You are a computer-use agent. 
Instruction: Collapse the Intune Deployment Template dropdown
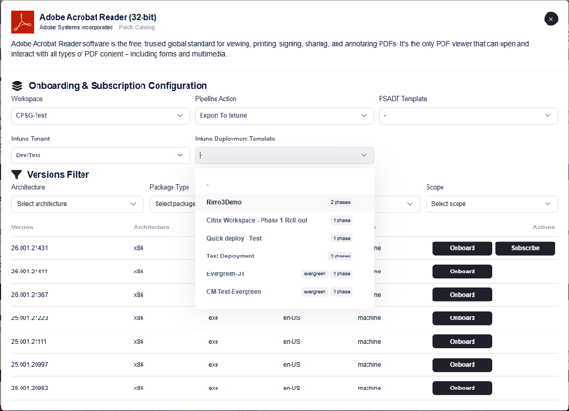[x=285, y=155]
